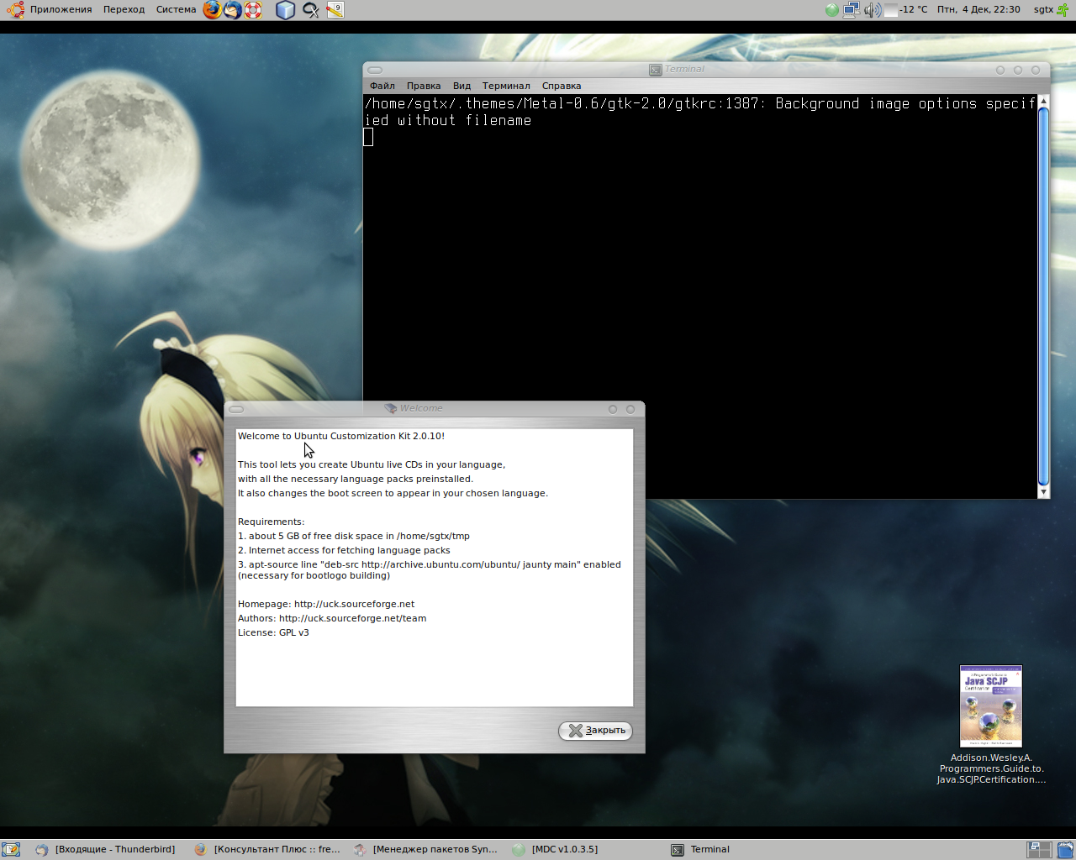Viewport: 1076px width, 860px height.
Task: Click the 'License: GPL v3' text line
Action: [273, 632]
